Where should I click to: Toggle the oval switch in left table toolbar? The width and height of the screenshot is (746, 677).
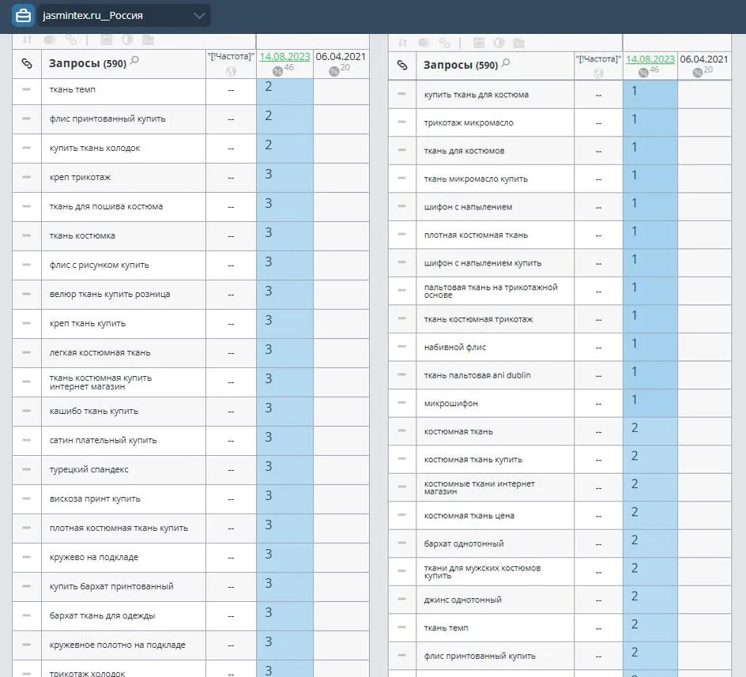(50, 40)
